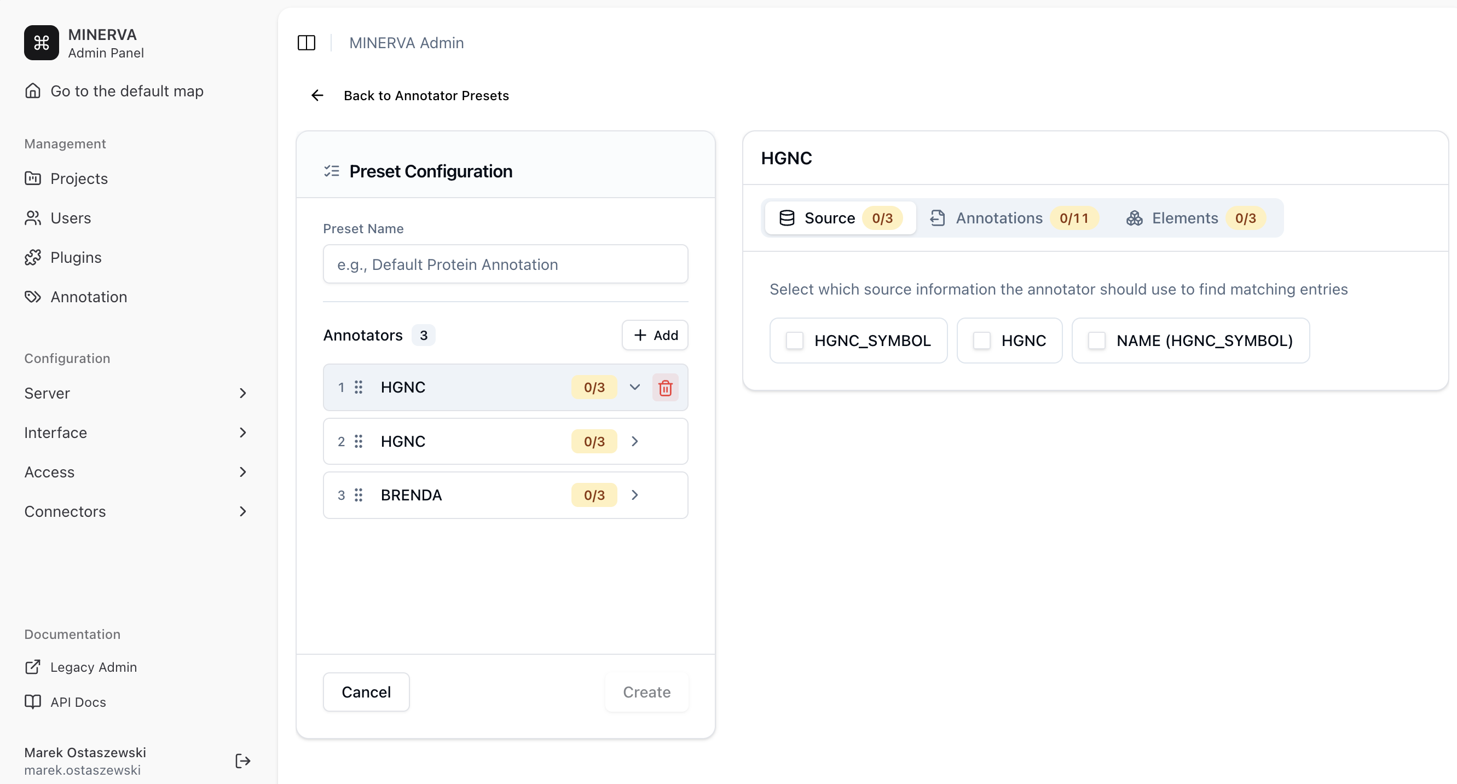Add a new annotator
The width and height of the screenshot is (1457, 784).
coord(655,335)
